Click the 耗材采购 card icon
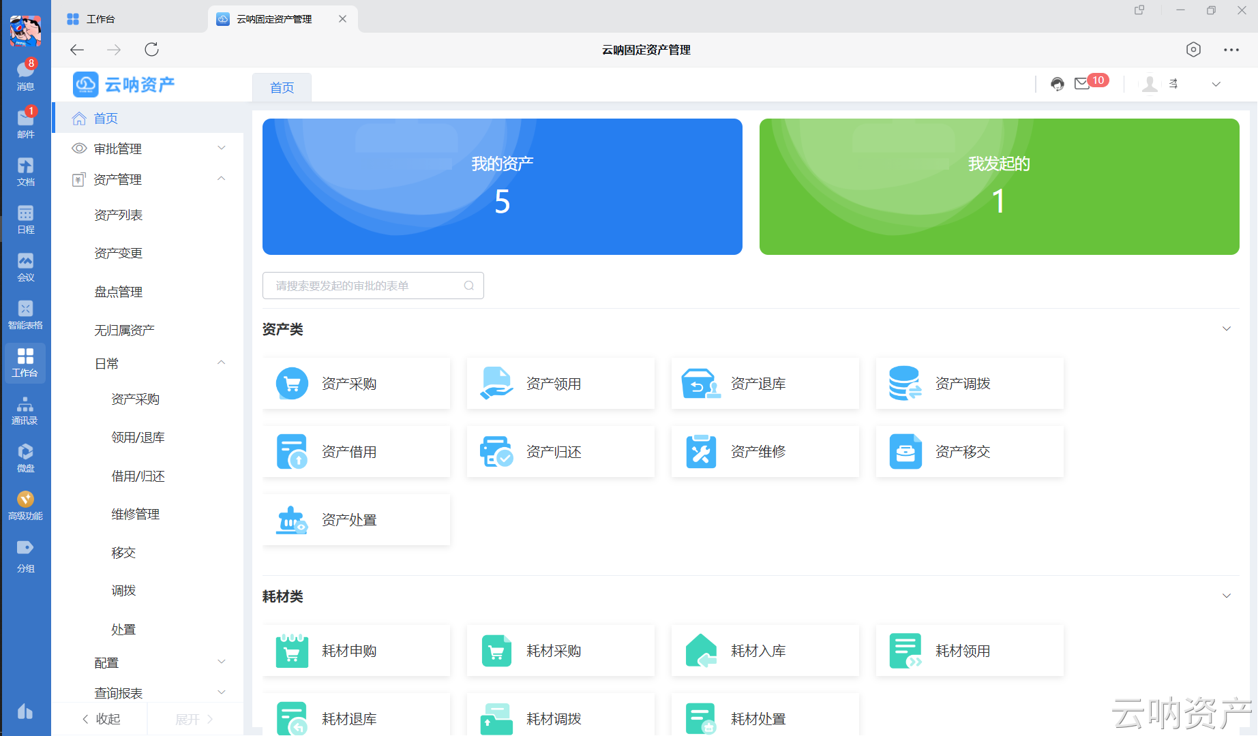The width and height of the screenshot is (1258, 736). [496, 651]
